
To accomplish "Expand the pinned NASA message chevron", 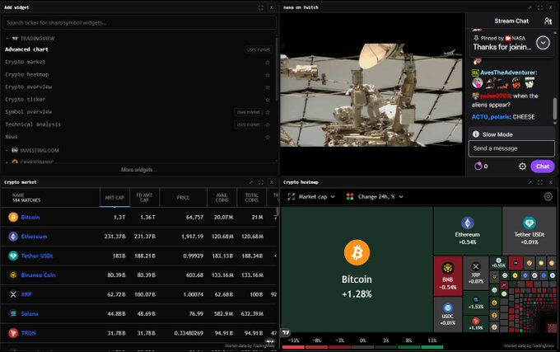I will tap(543, 43).
